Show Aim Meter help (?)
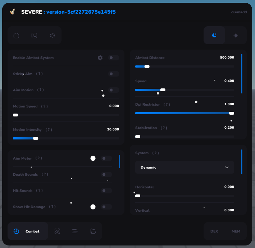 click(x=39, y=158)
